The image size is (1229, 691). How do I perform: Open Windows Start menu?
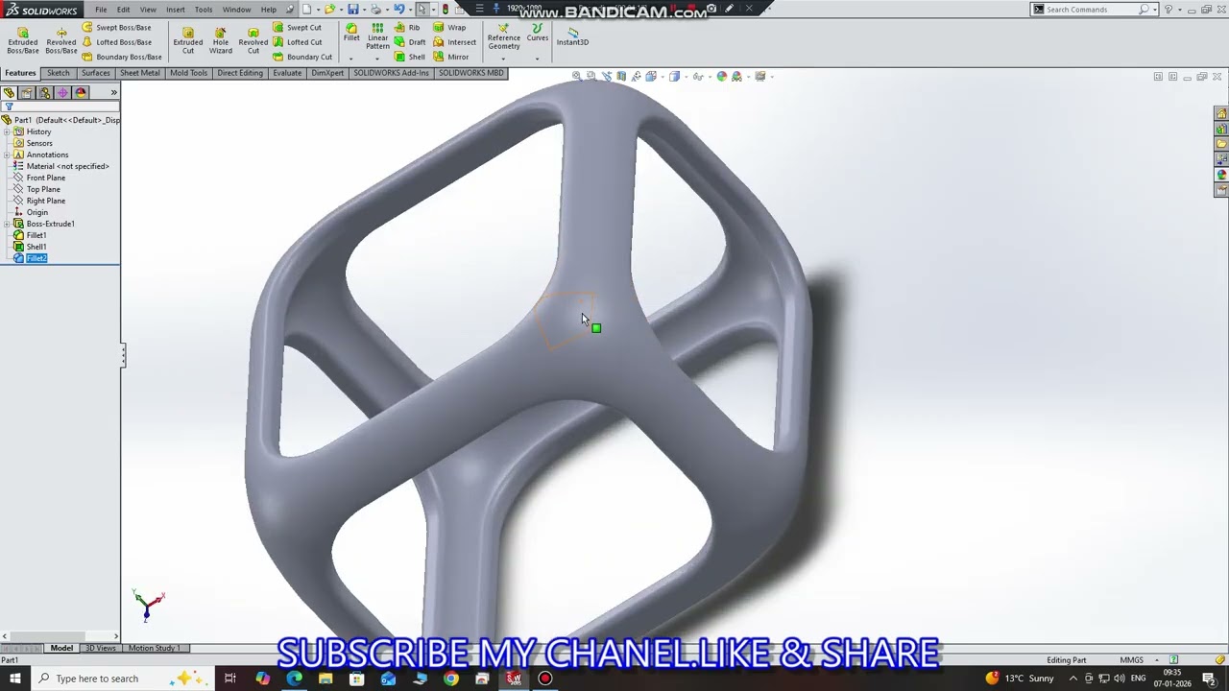[x=14, y=679]
